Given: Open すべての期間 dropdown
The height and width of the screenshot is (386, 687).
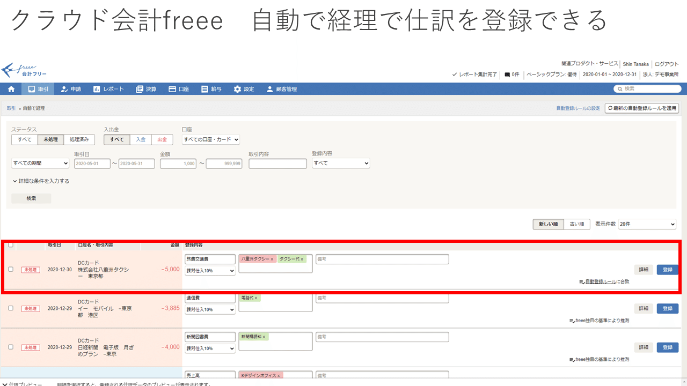Looking at the screenshot, I should 40,163.
